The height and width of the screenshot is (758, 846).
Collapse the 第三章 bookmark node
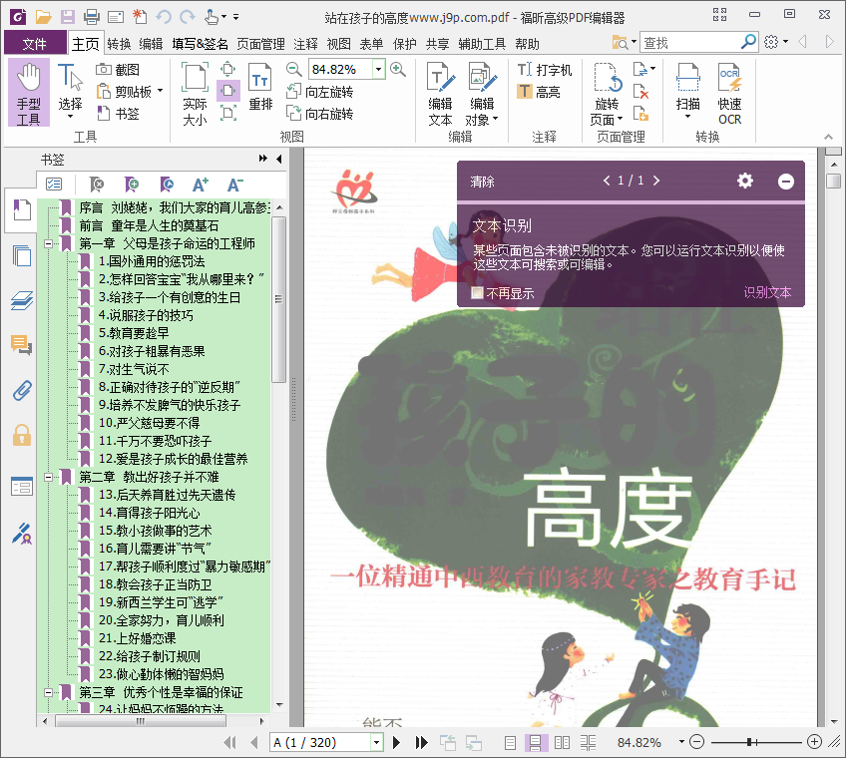pyautogui.click(x=49, y=693)
